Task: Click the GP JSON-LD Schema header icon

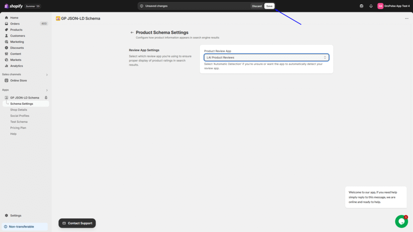Action: pyautogui.click(x=58, y=19)
